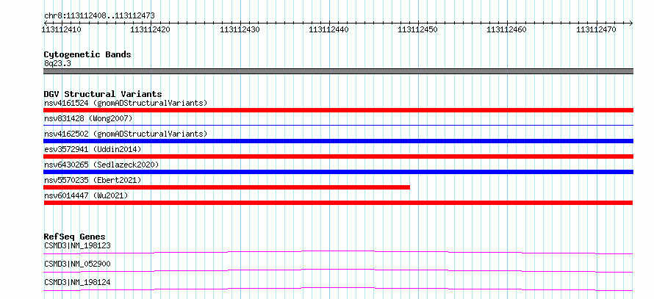This screenshot has width=654, height=299.
Task: Click ruler position 113112460
Action: click(507, 29)
